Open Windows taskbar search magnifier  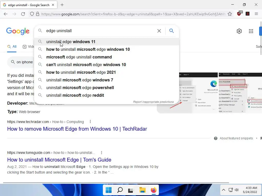tap(120, 190)
